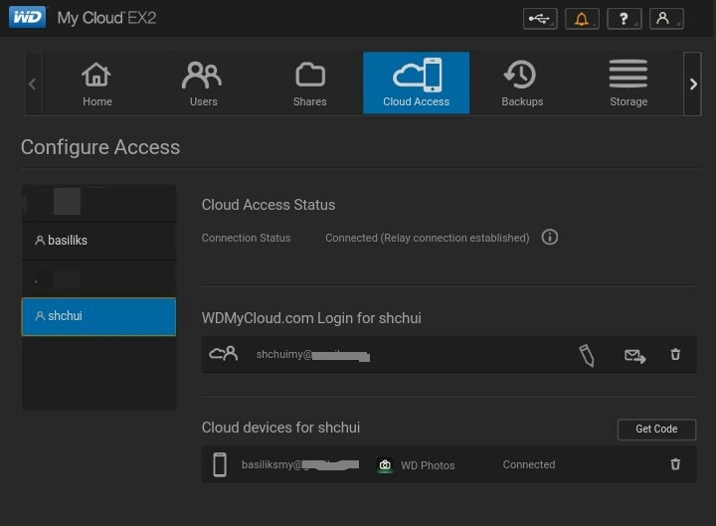Click the Get Code button
The image size is (716, 526).
tap(656, 430)
